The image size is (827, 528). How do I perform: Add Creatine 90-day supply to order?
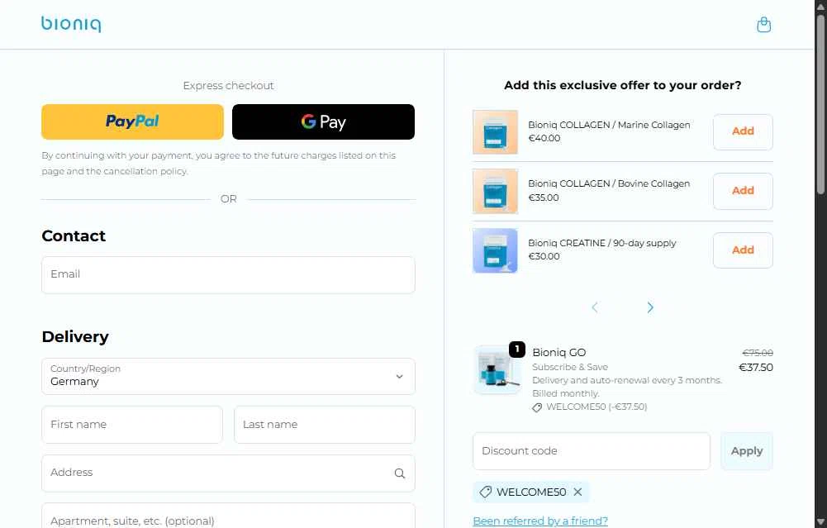(743, 250)
